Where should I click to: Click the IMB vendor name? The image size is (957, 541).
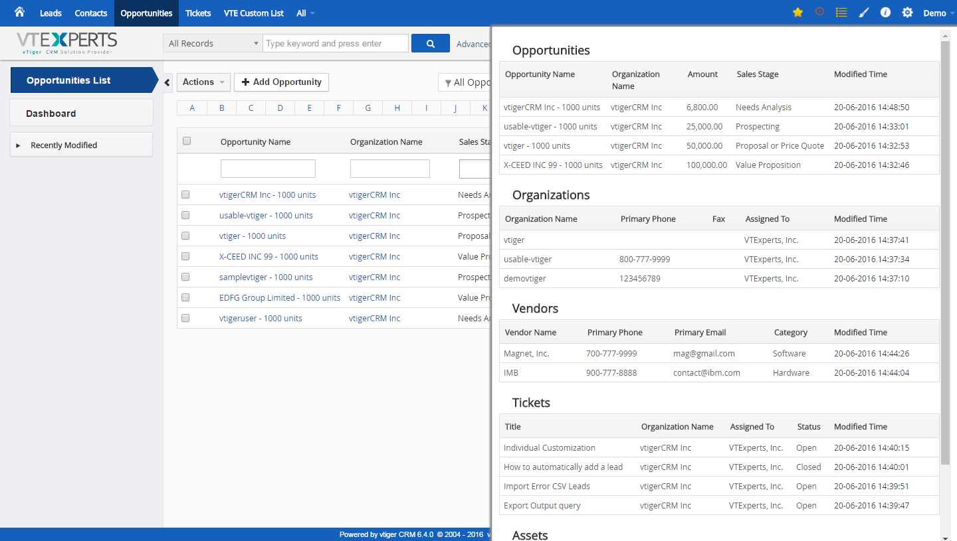pos(511,372)
